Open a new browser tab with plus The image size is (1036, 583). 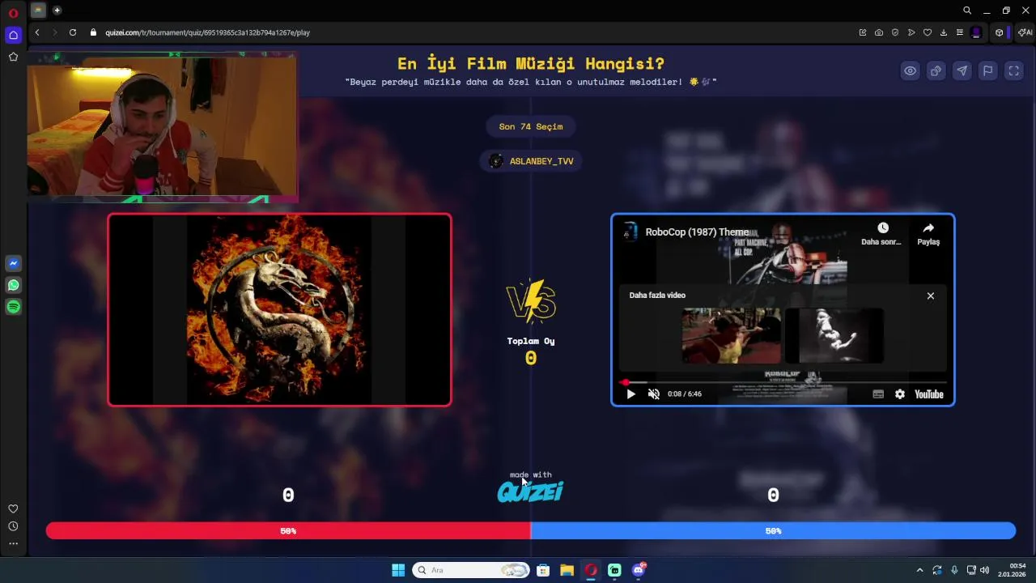coord(57,11)
